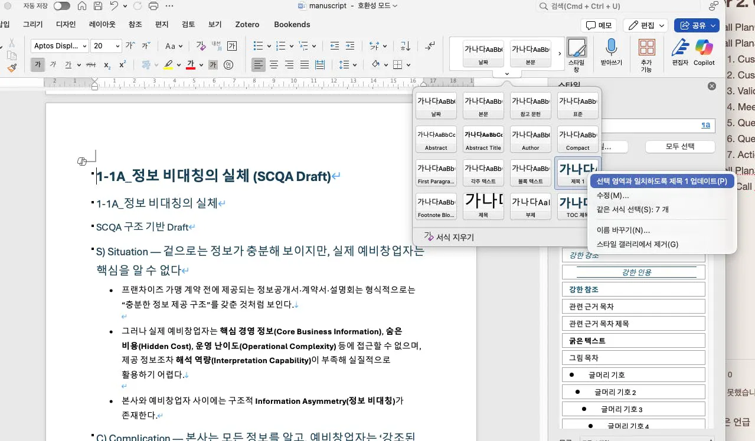Click 모두 선택 in the styles pane
Screen dimensions: 755x441
pos(680,146)
